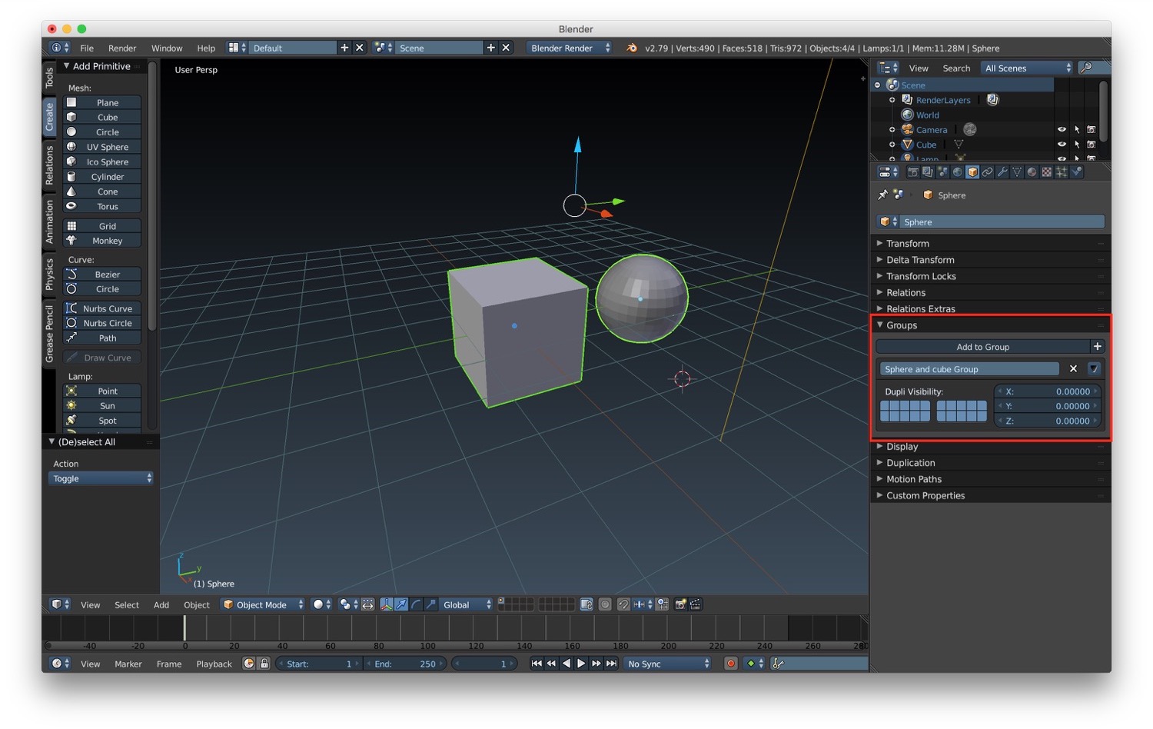Viewport: 1153px width, 729px height.
Task: Toggle the timeline range lock icon
Action: [264, 664]
